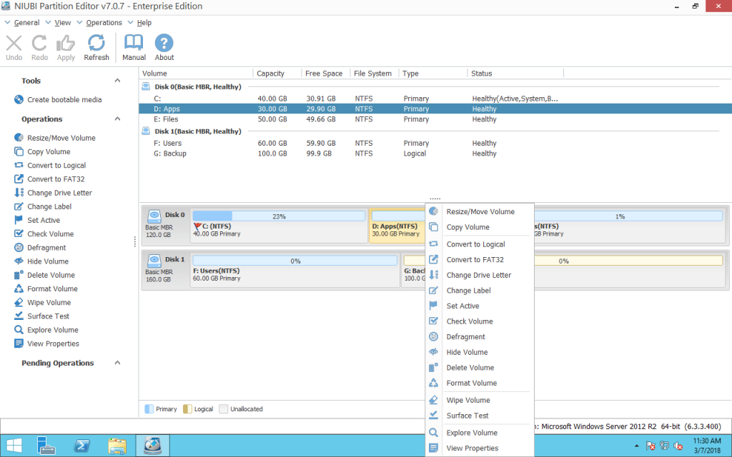Image resolution: width=732 pixels, height=457 pixels.
Task: Collapse the Tools panel header
Action: (117, 80)
